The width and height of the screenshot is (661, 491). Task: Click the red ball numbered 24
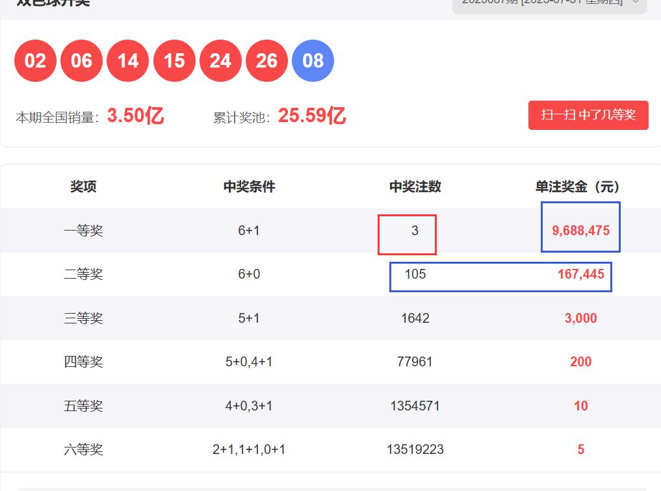pyautogui.click(x=220, y=61)
